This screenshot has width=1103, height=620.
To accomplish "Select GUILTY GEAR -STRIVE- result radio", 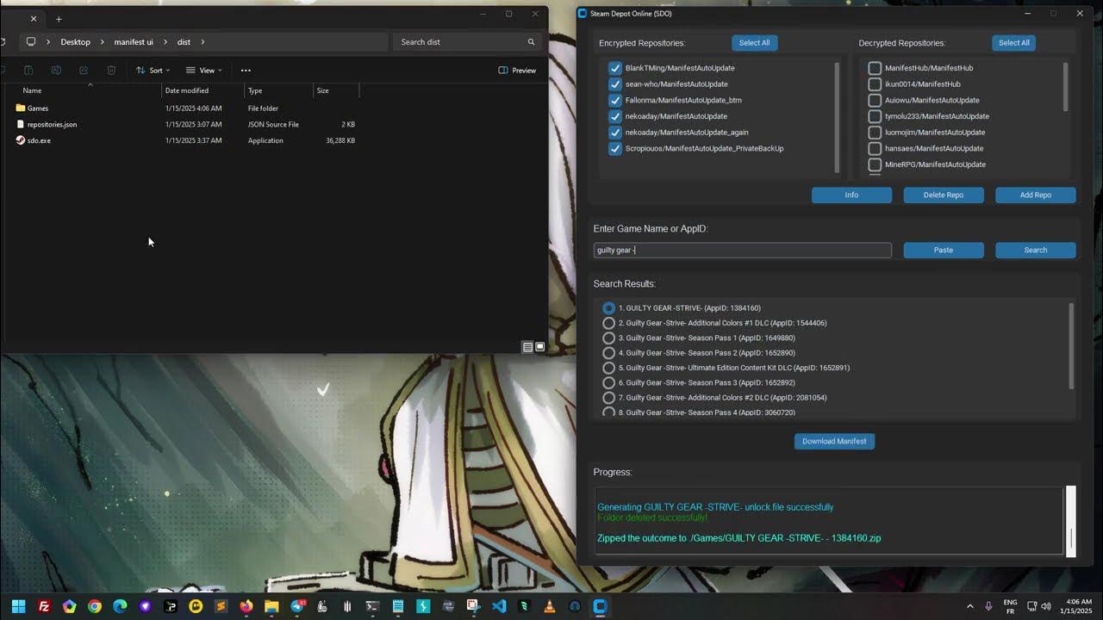I will tap(609, 308).
